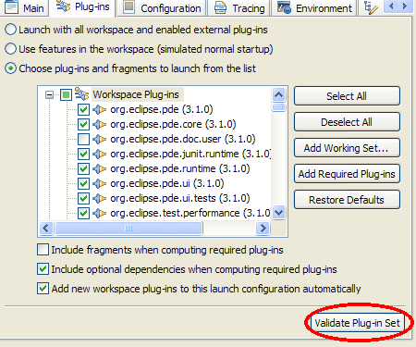Image resolution: width=416 pixels, height=347 pixels.
Task: Click the horizontal scrollbar thumb
Action: (128, 229)
